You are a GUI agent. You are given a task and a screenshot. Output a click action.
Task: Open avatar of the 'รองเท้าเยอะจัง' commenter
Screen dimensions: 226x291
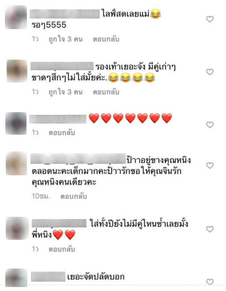tap(17, 71)
